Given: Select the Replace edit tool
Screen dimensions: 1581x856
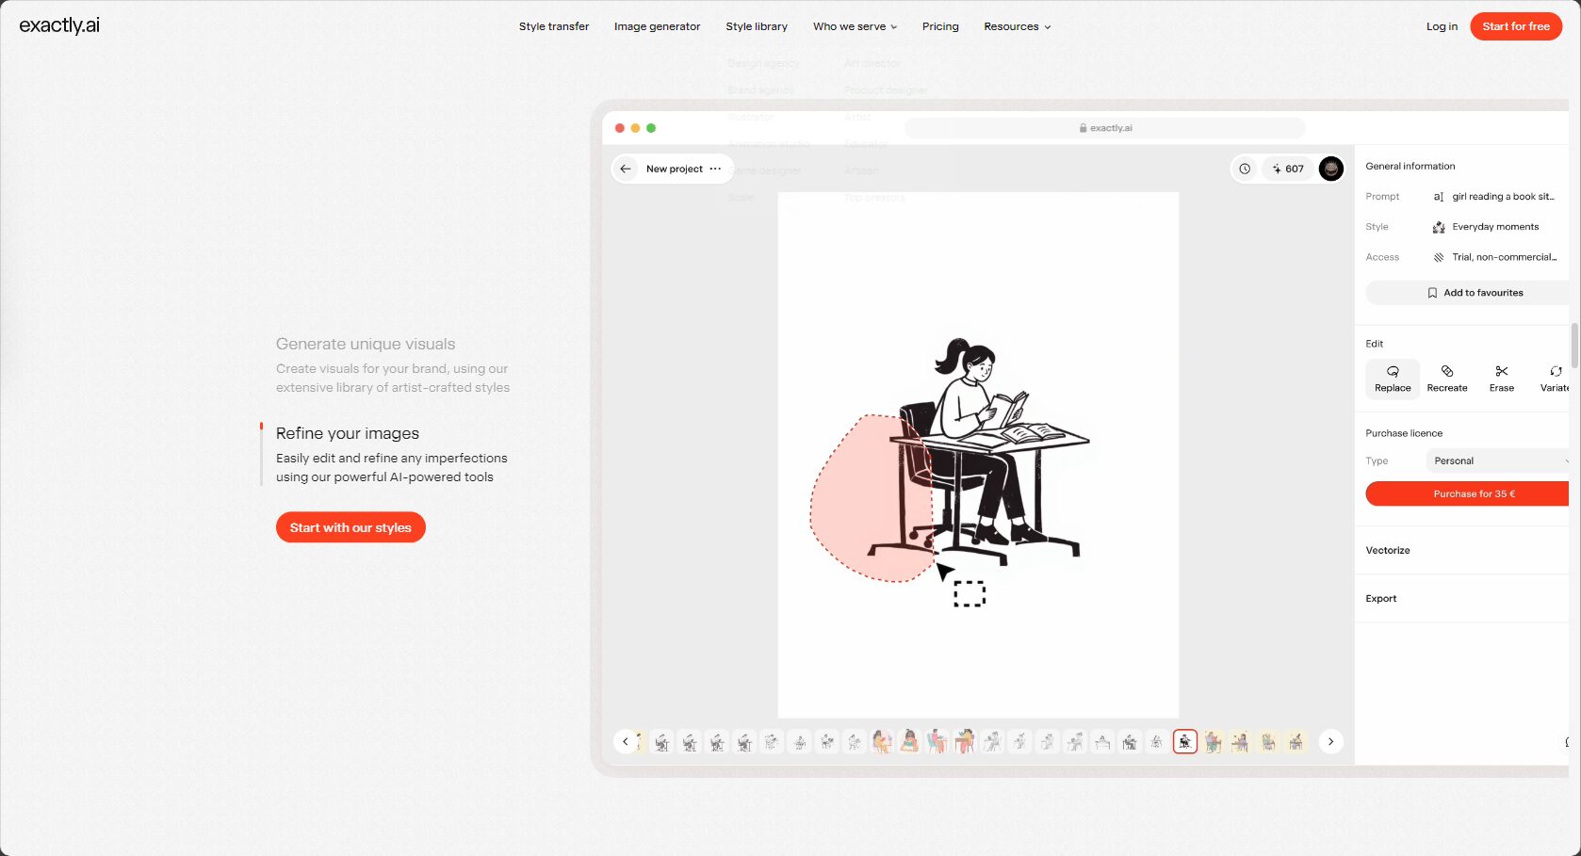Looking at the screenshot, I should point(1393,379).
